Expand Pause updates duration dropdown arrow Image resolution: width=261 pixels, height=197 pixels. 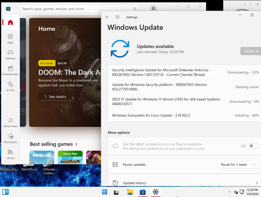tap(254, 164)
